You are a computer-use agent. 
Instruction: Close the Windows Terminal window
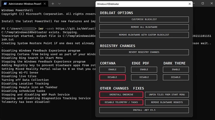[x=212, y=3]
